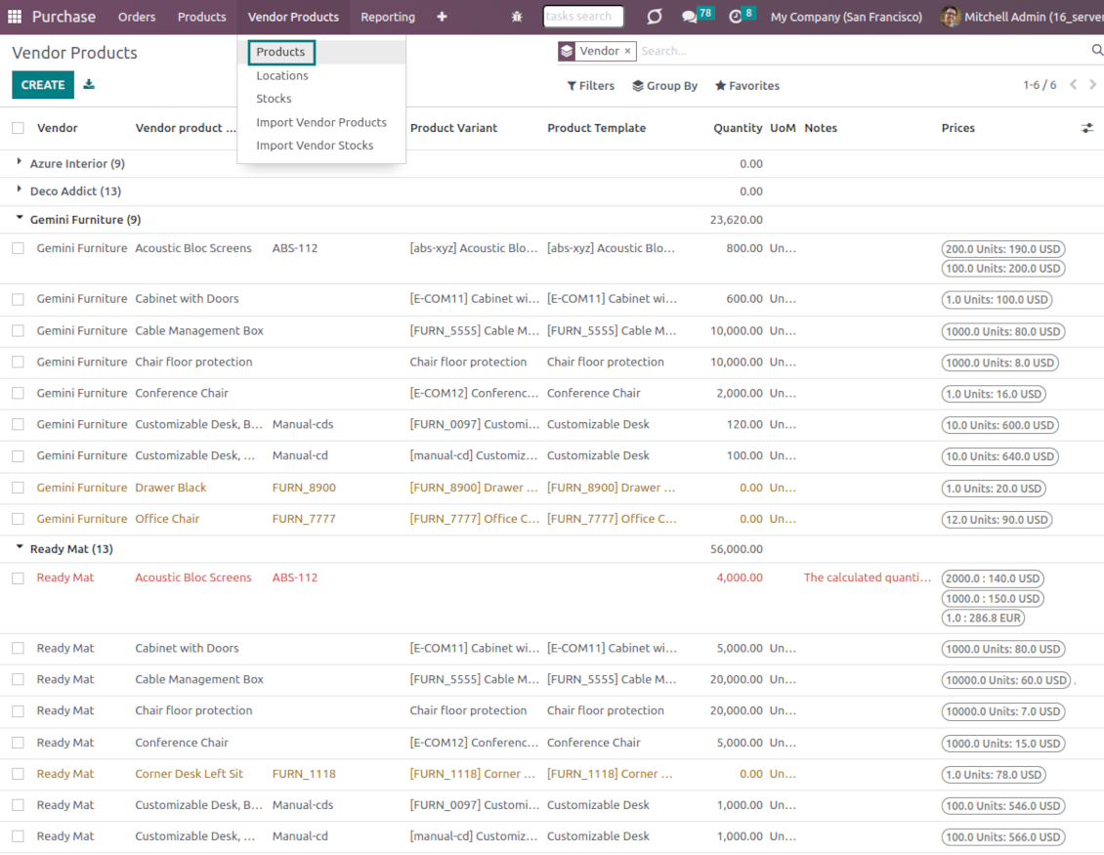
Task: Click the CREATE button
Action: pyautogui.click(x=42, y=84)
